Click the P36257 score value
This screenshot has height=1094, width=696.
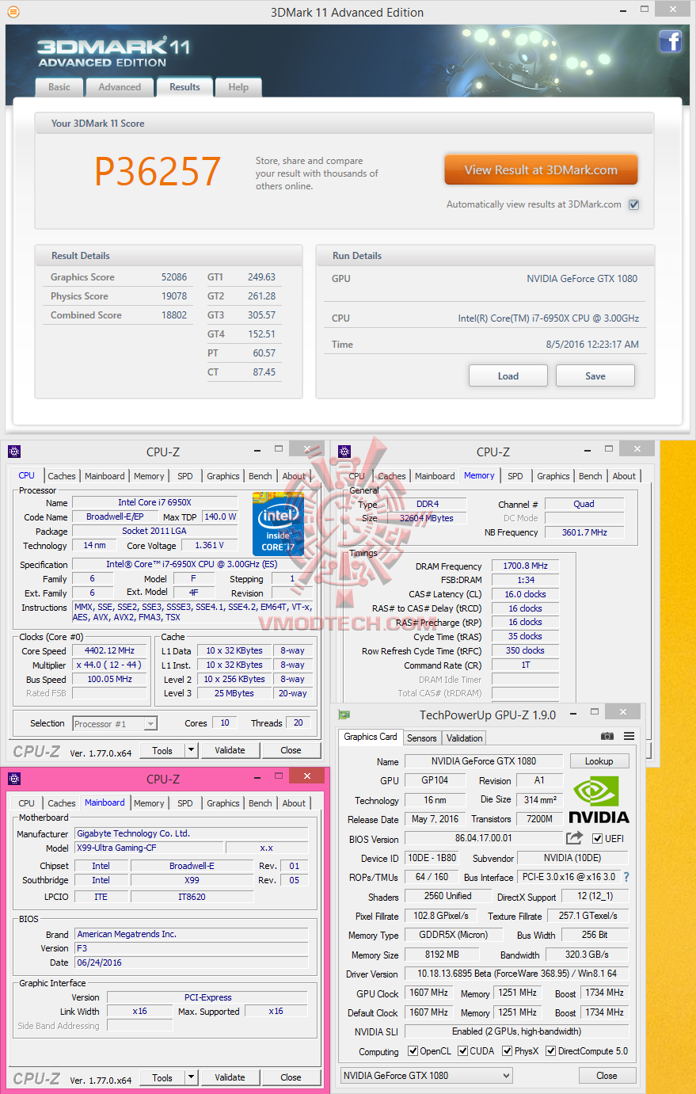point(158,171)
